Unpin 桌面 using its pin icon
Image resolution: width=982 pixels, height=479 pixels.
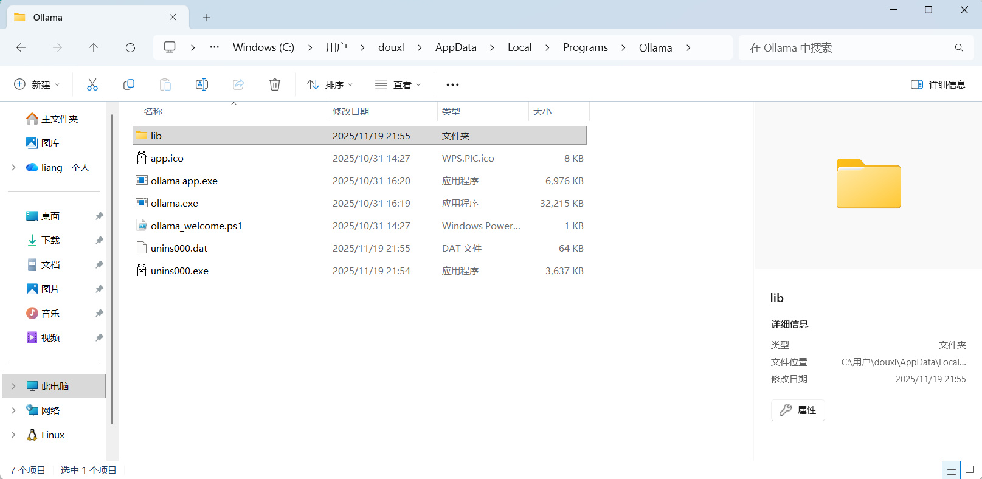[x=99, y=216]
